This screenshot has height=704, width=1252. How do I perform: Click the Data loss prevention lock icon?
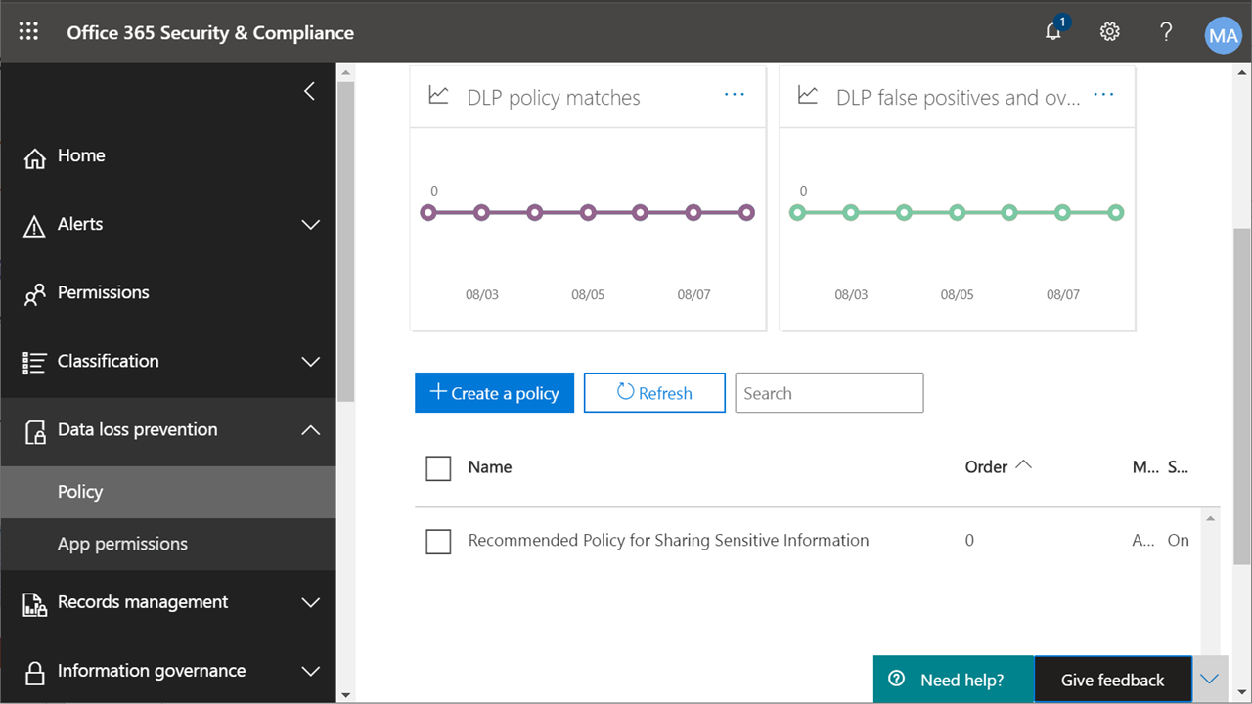pos(35,431)
